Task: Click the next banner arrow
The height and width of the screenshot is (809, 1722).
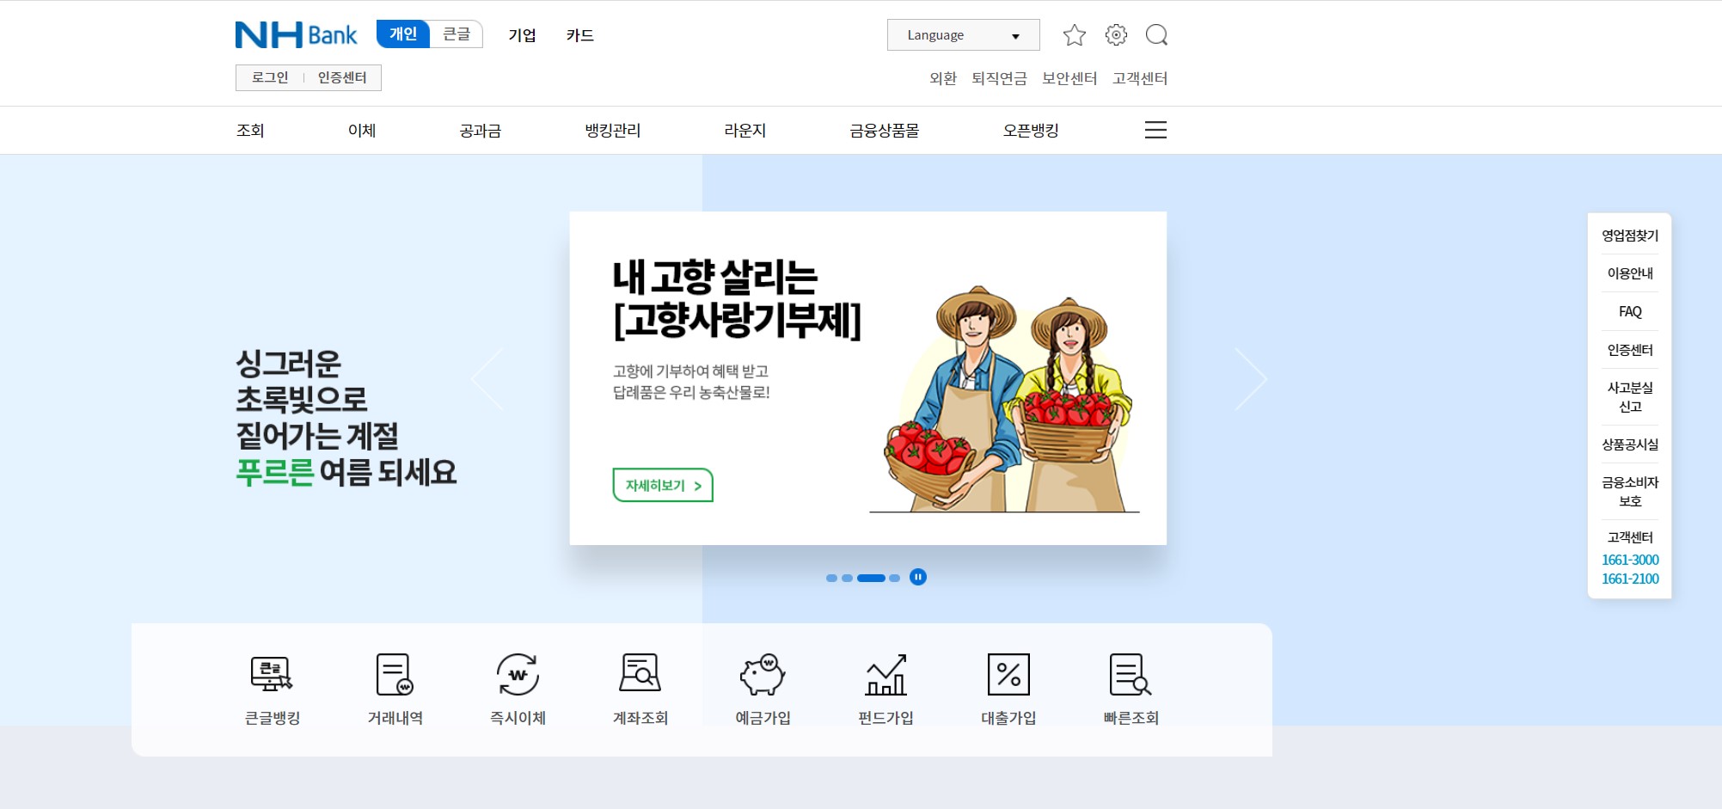Action: click(1252, 378)
